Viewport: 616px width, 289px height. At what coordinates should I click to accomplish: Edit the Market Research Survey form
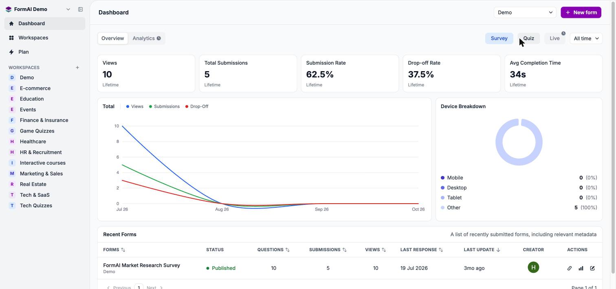[x=592, y=268]
